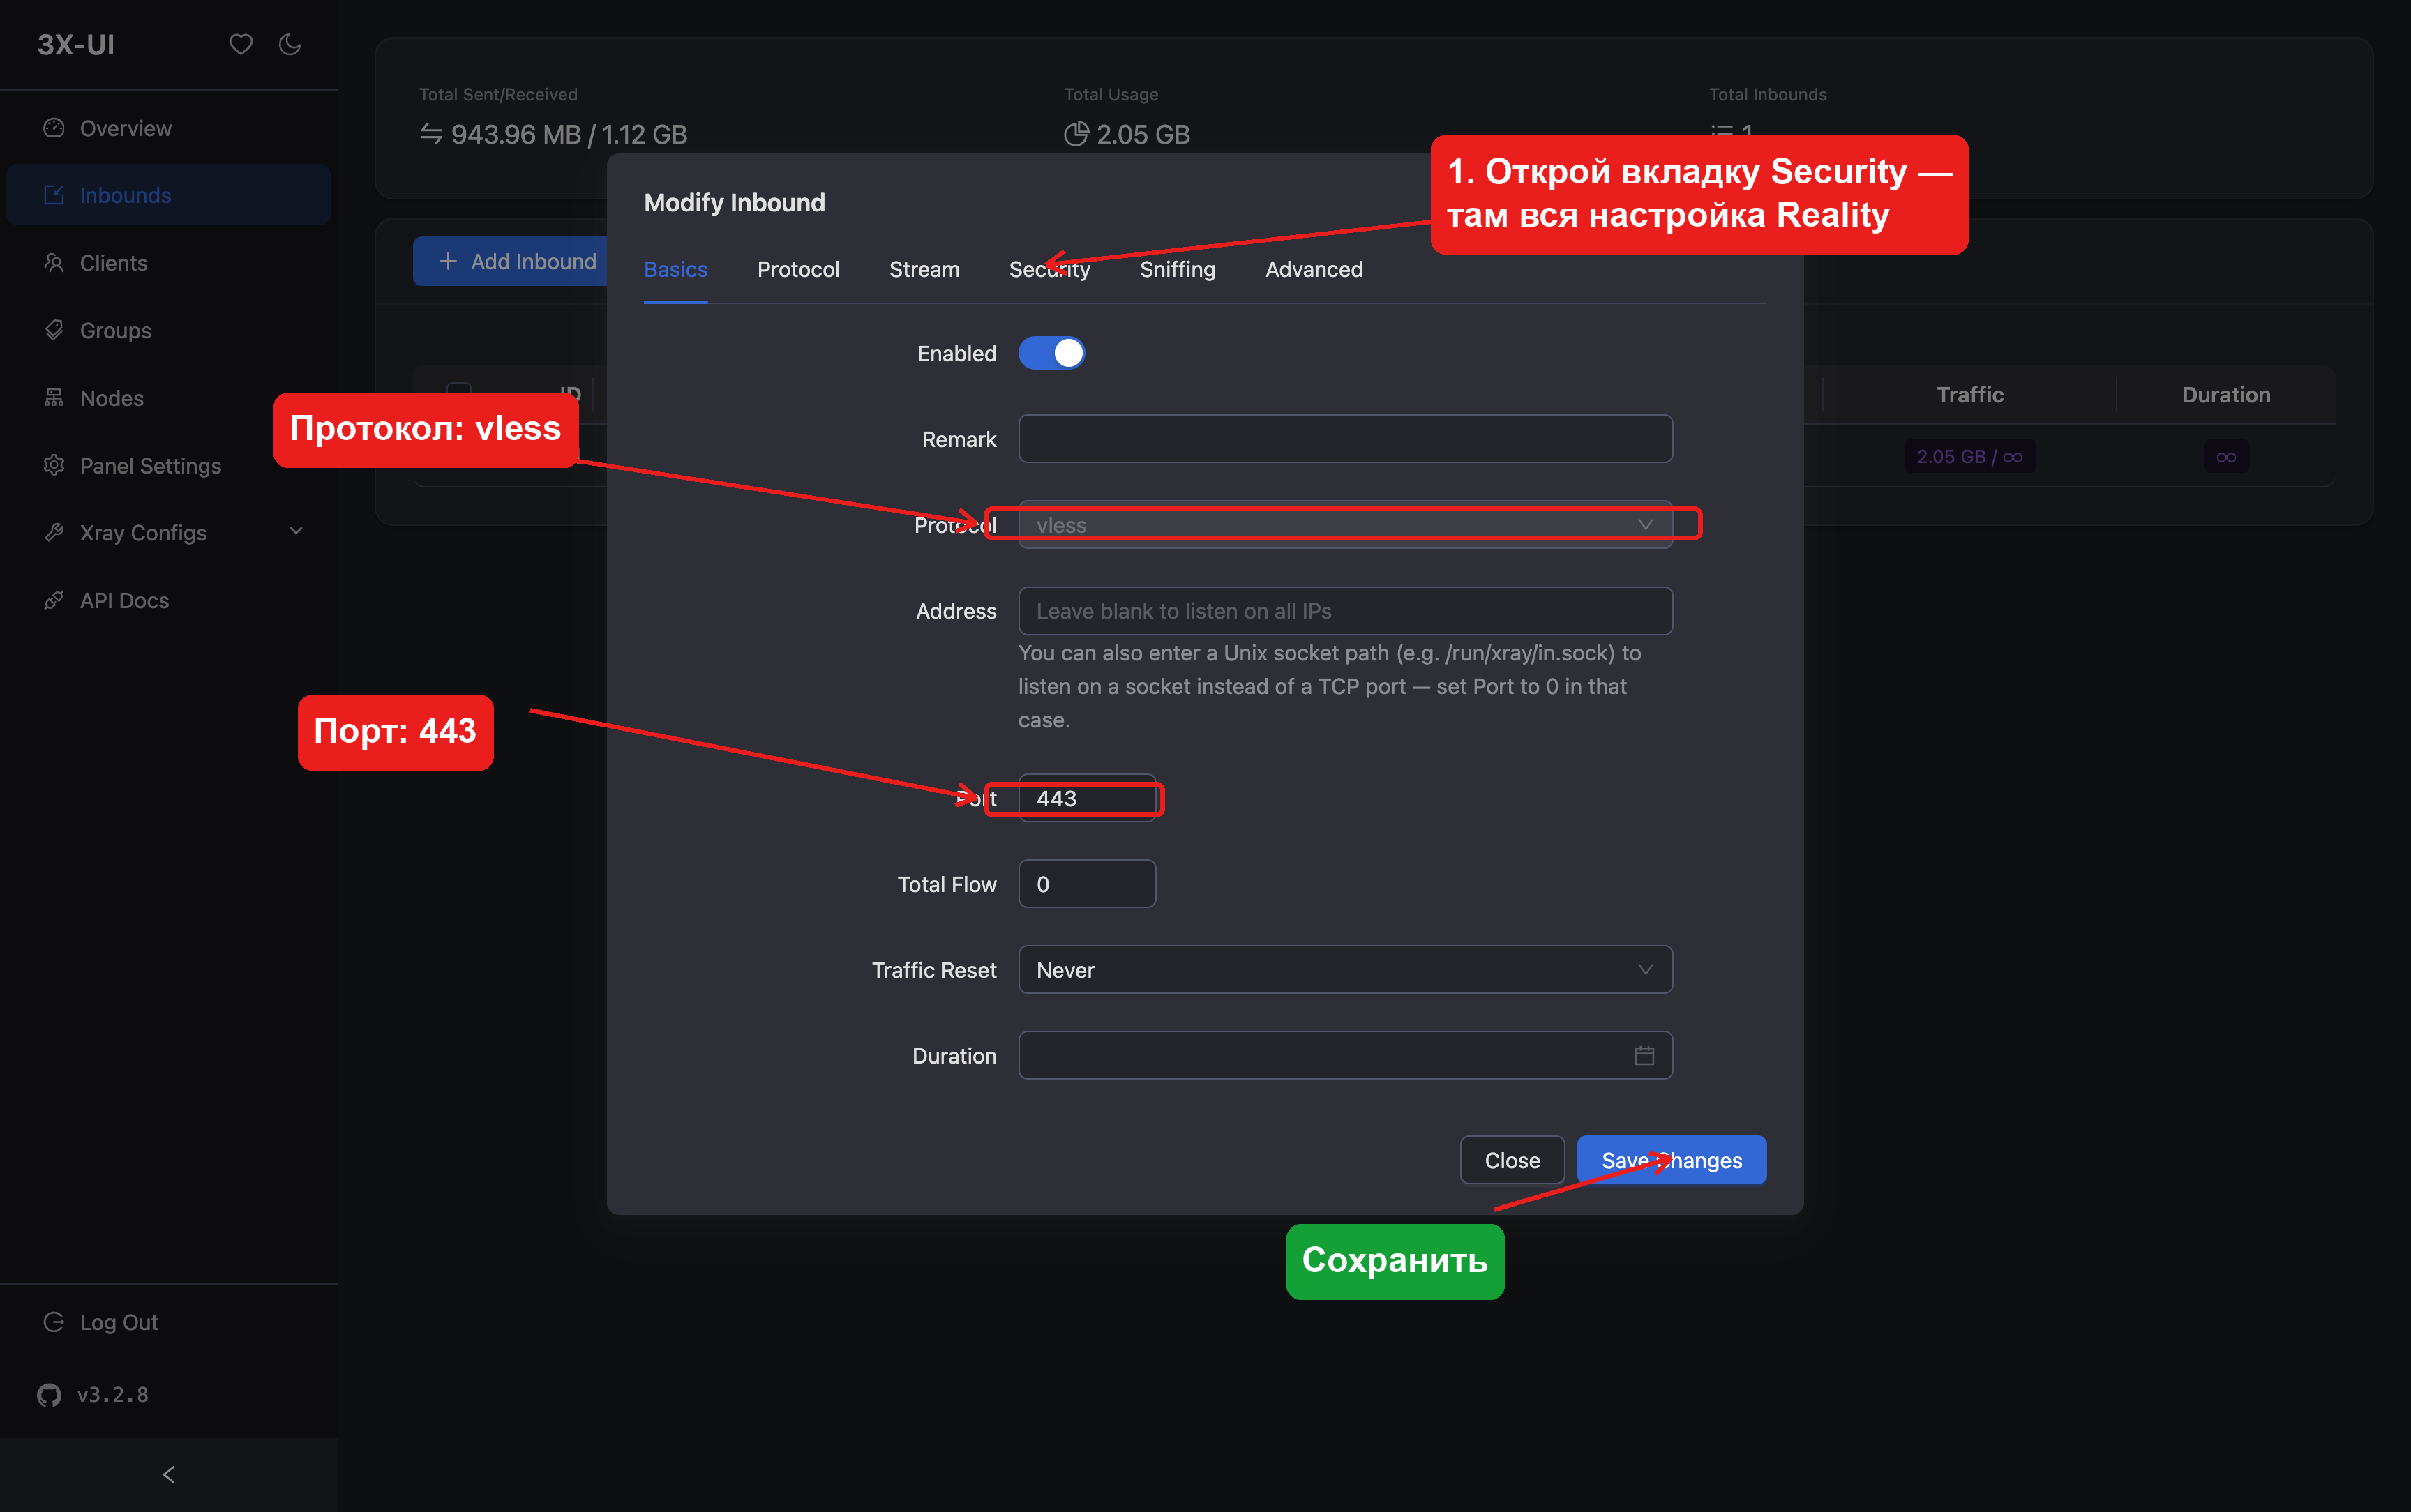Click the Panel Settings gear icon
2411x1512 pixels.
(54, 465)
